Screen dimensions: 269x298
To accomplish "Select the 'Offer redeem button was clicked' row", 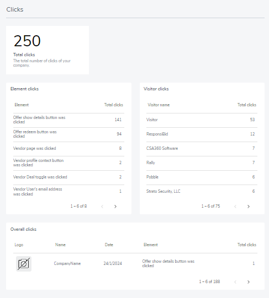I will (68, 134).
